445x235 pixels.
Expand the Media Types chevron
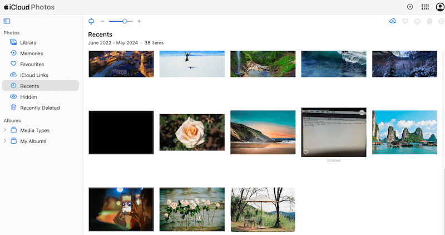(5, 130)
